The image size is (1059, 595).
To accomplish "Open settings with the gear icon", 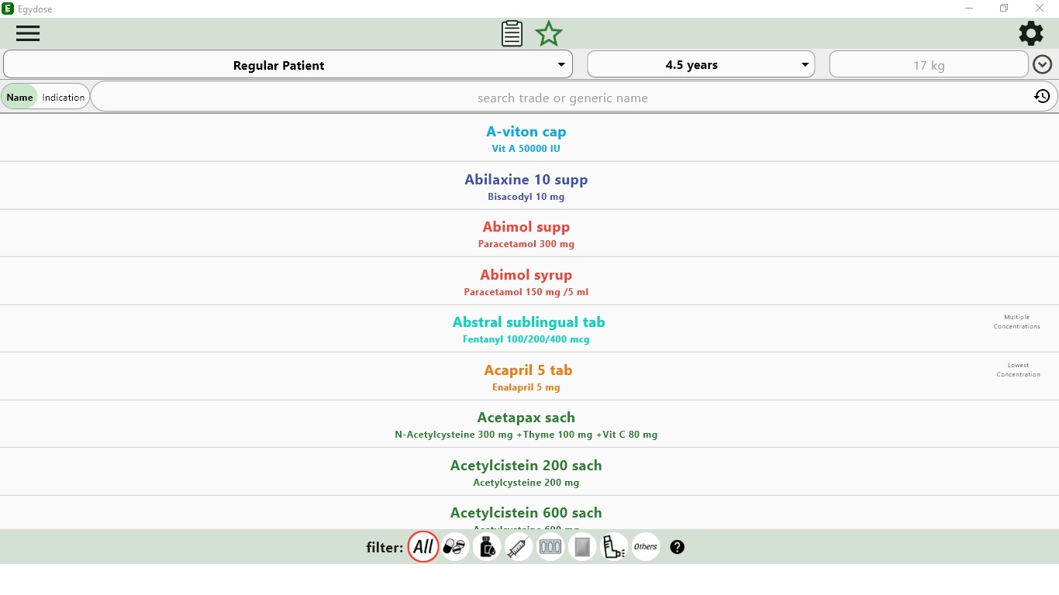I will click(x=1030, y=33).
